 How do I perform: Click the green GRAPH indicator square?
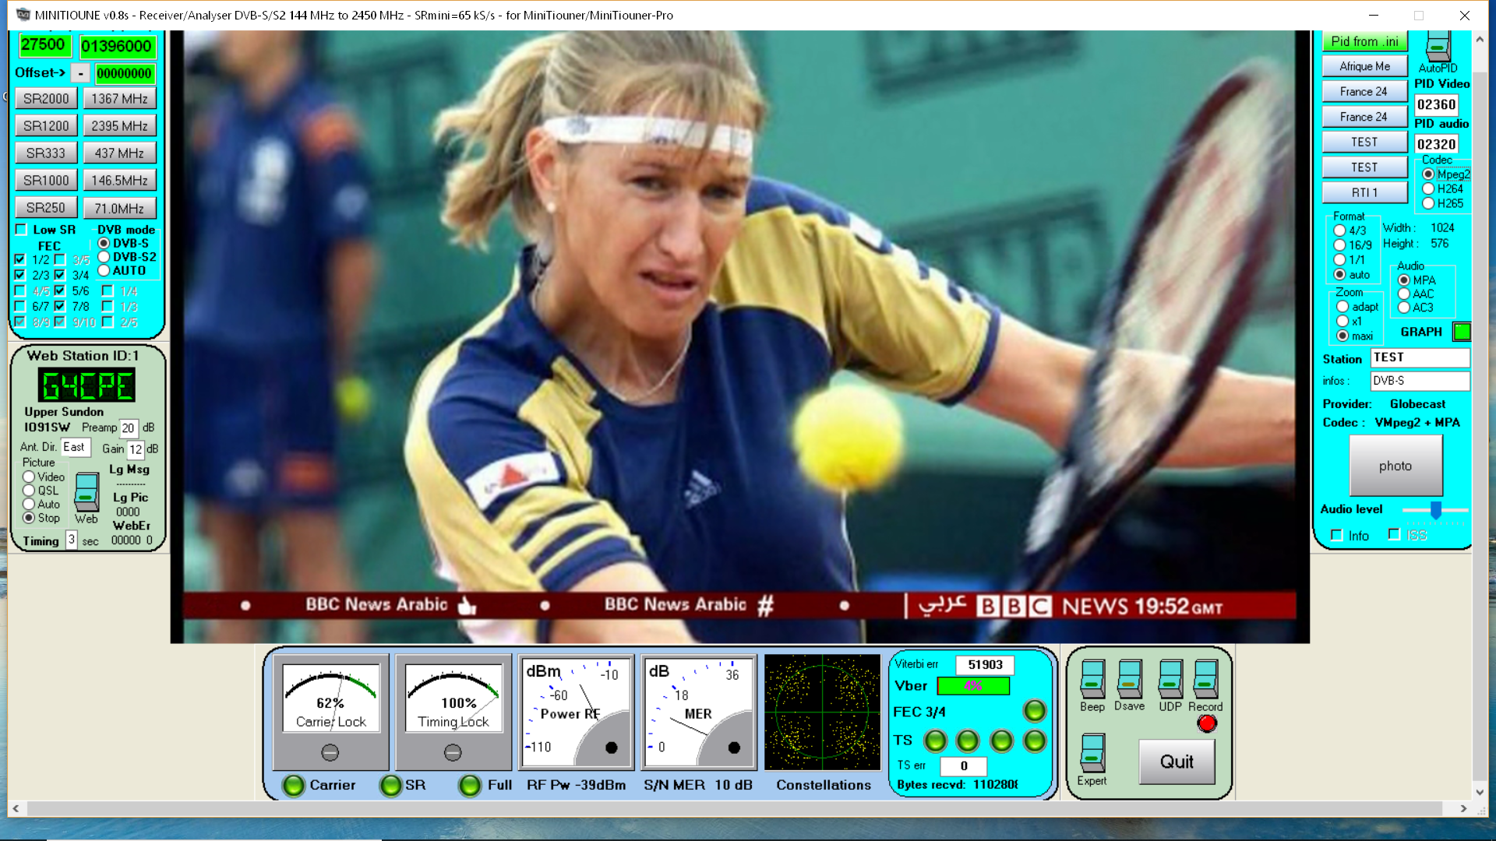coord(1462,332)
